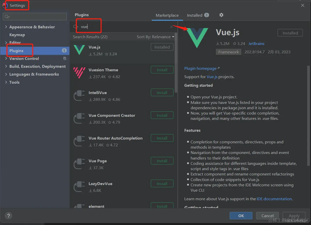Open the JetBrains vendor link
The width and height of the screenshot is (311, 225).
coord(256,43)
